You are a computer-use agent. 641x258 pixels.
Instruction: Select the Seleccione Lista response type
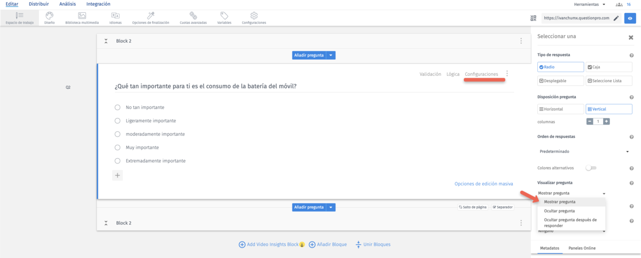(x=609, y=81)
